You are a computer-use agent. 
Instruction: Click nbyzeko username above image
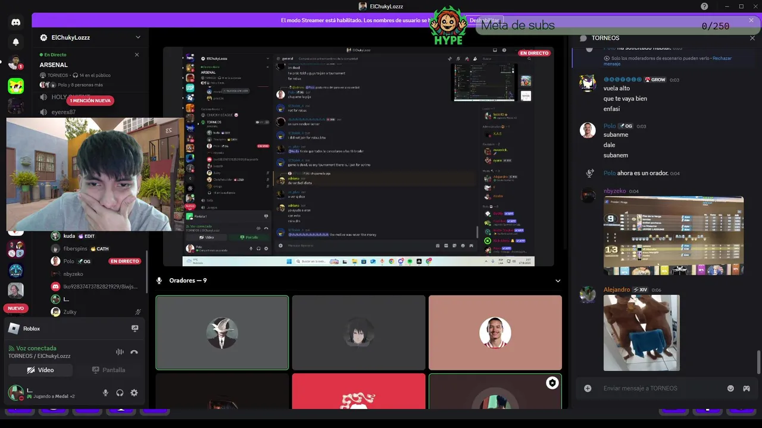(615, 191)
